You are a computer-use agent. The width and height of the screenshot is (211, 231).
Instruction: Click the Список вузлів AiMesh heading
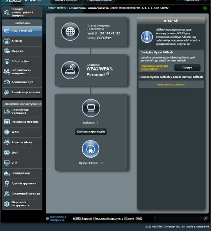tap(171, 77)
